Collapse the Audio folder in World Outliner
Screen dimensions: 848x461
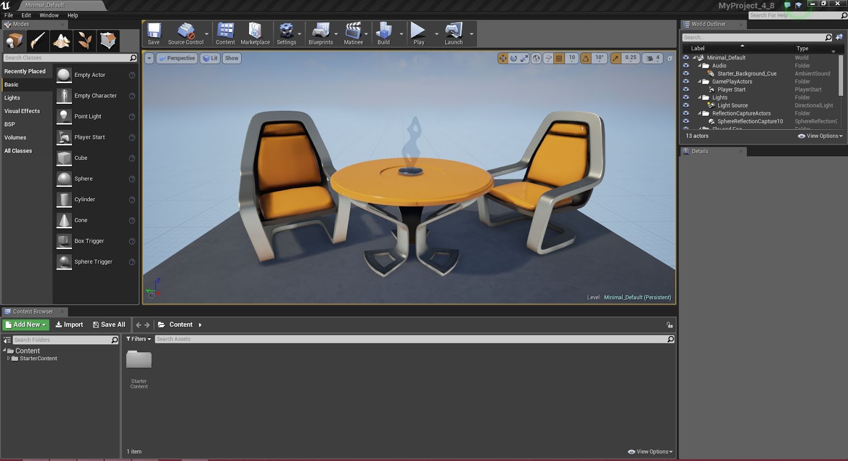pyautogui.click(x=700, y=66)
